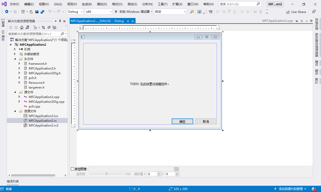The height and width of the screenshot is (192, 321).
Task: Click the navigate backward arrow in main toolbar
Action: (x=6, y=12)
